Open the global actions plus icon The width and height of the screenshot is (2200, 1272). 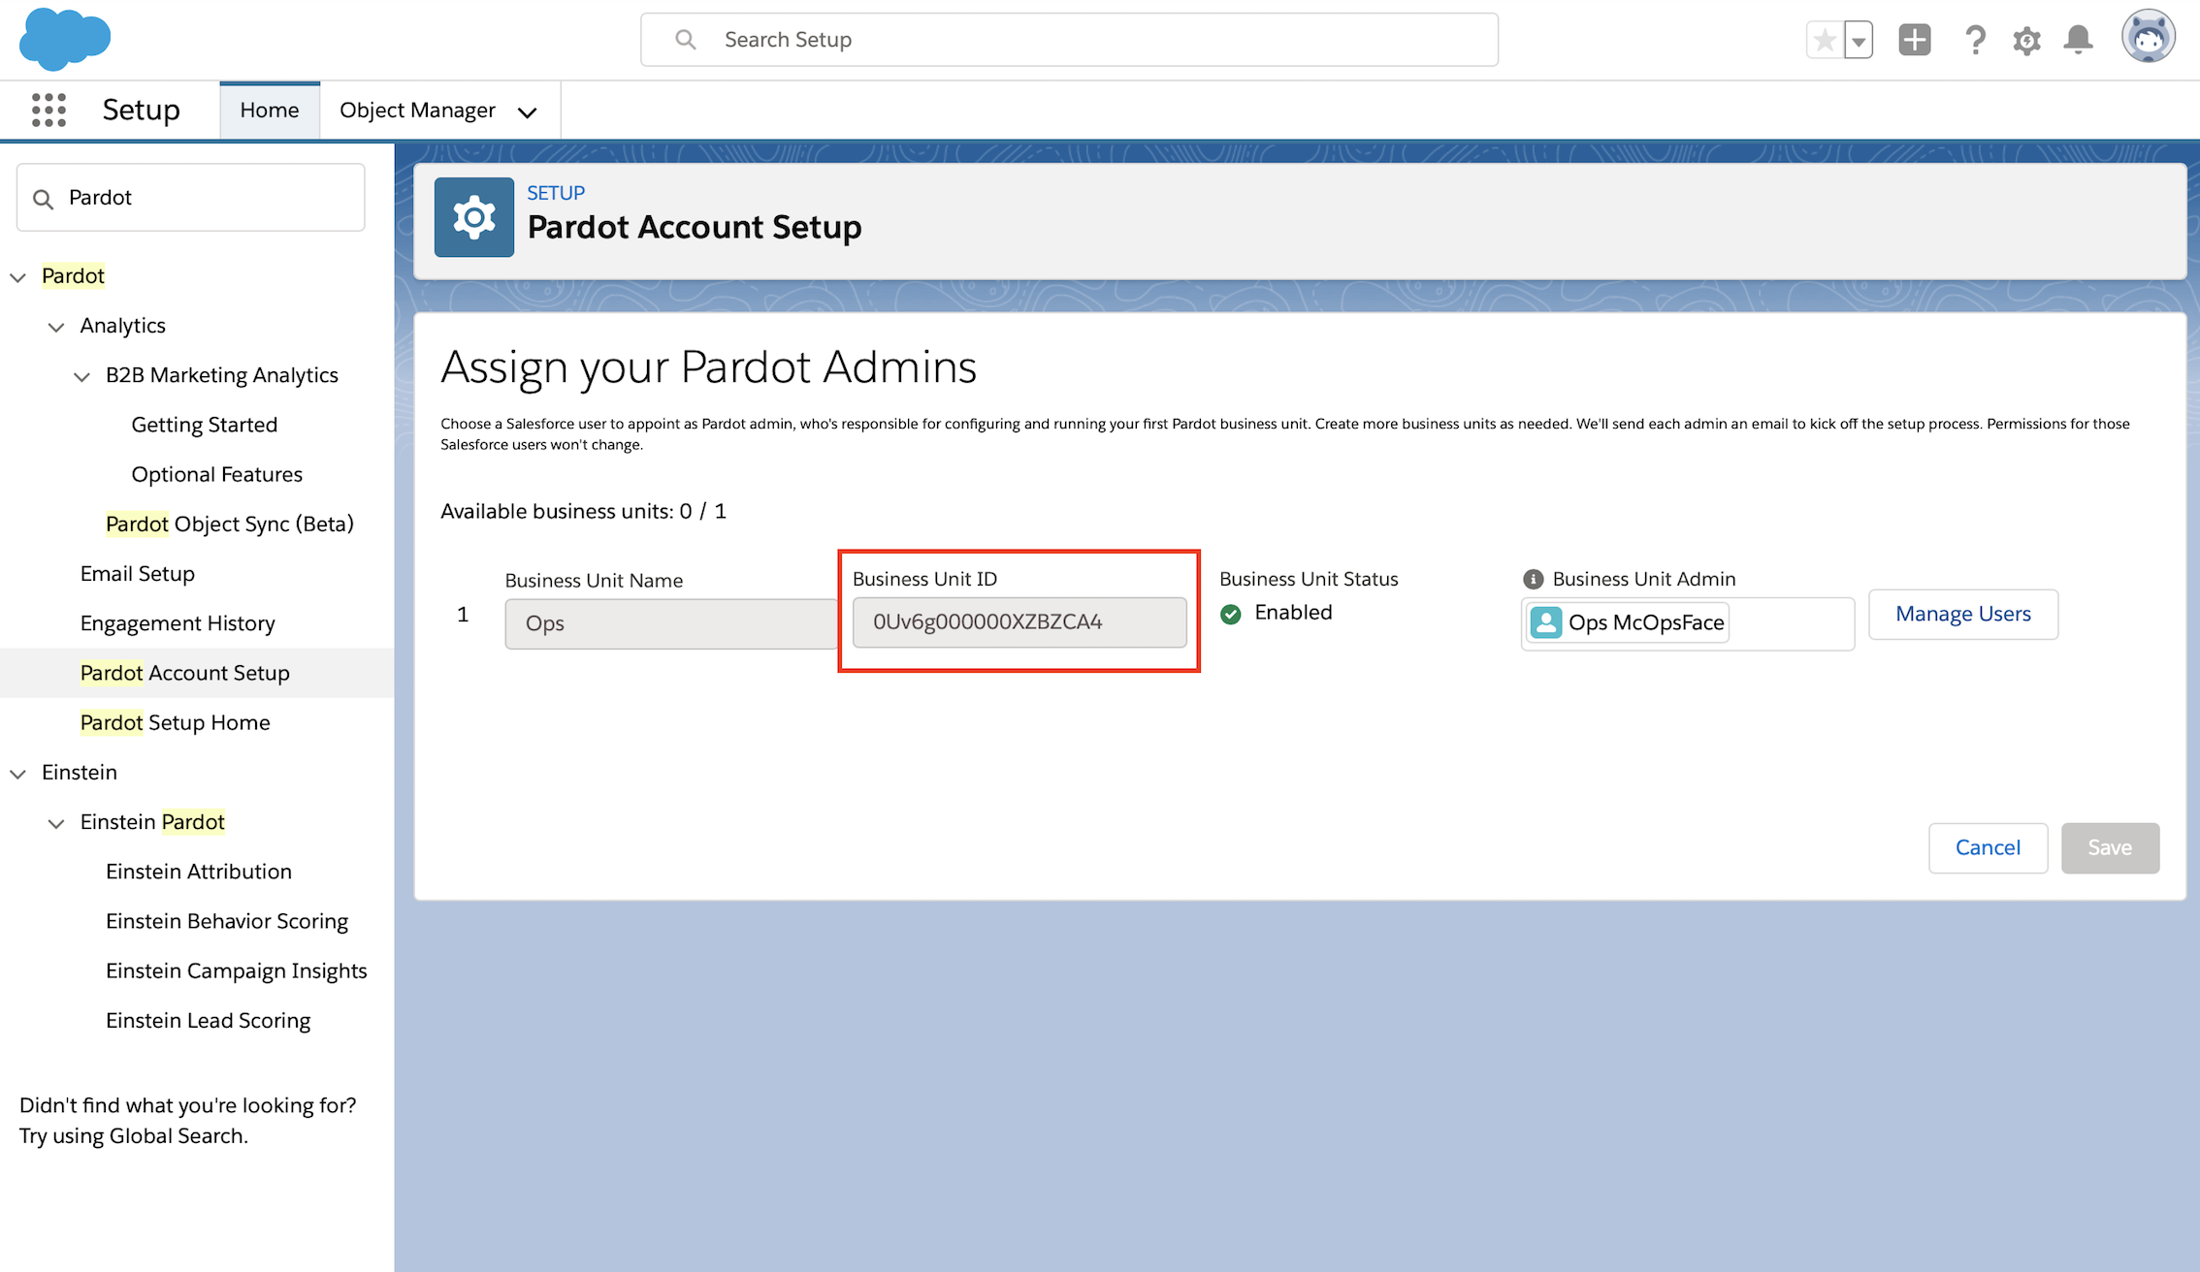coord(1915,40)
